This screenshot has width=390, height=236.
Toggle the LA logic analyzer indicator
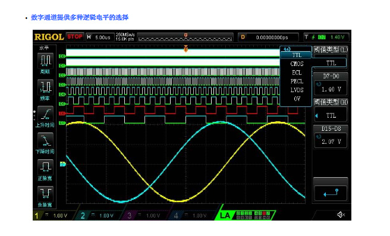pyautogui.click(x=225, y=215)
